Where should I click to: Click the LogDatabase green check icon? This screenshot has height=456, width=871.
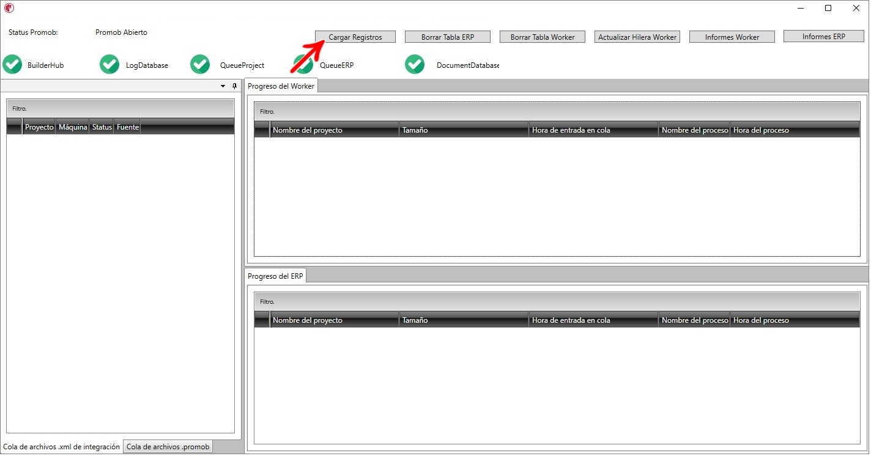[x=109, y=65]
